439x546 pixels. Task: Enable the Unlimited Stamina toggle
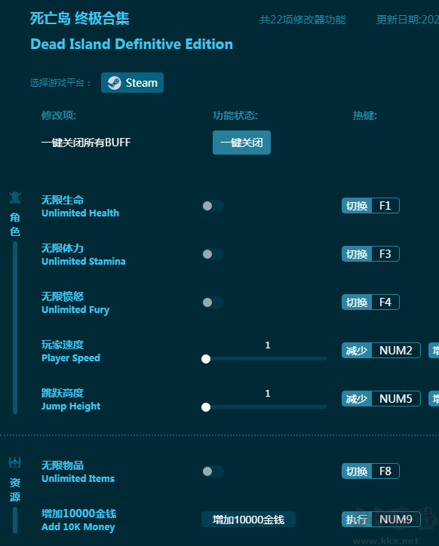pyautogui.click(x=213, y=254)
